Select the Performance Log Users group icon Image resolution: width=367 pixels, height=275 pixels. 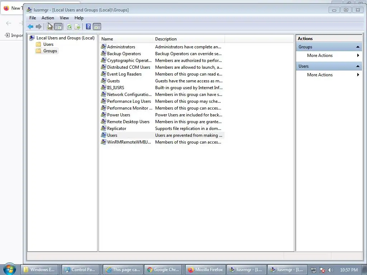(x=104, y=101)
